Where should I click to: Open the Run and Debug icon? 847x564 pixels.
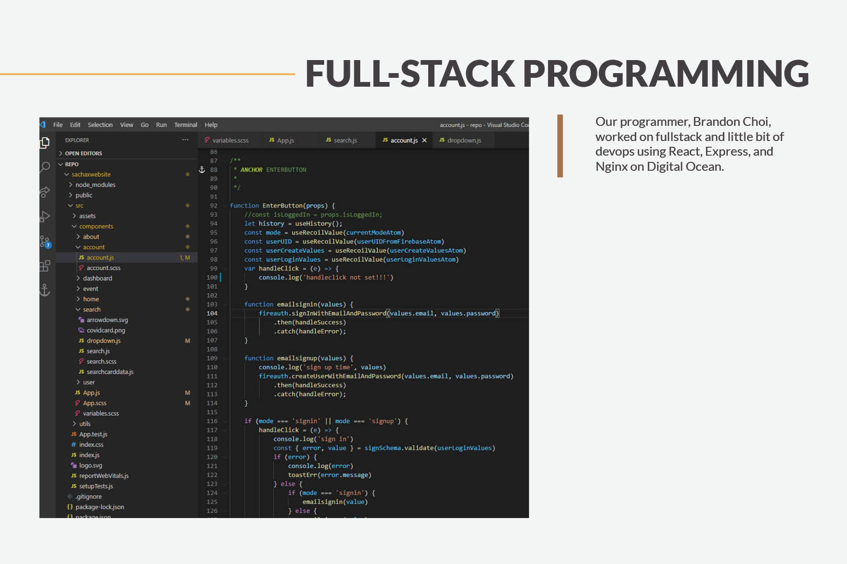[45, 216]
